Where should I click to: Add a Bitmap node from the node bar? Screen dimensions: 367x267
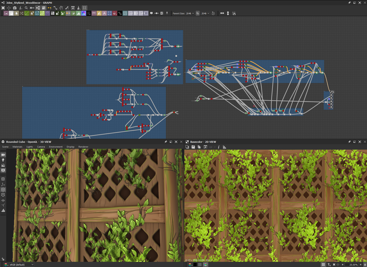point(6,13)
